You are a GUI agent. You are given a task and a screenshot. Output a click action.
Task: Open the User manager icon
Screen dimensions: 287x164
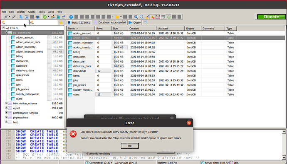[53, 17]
